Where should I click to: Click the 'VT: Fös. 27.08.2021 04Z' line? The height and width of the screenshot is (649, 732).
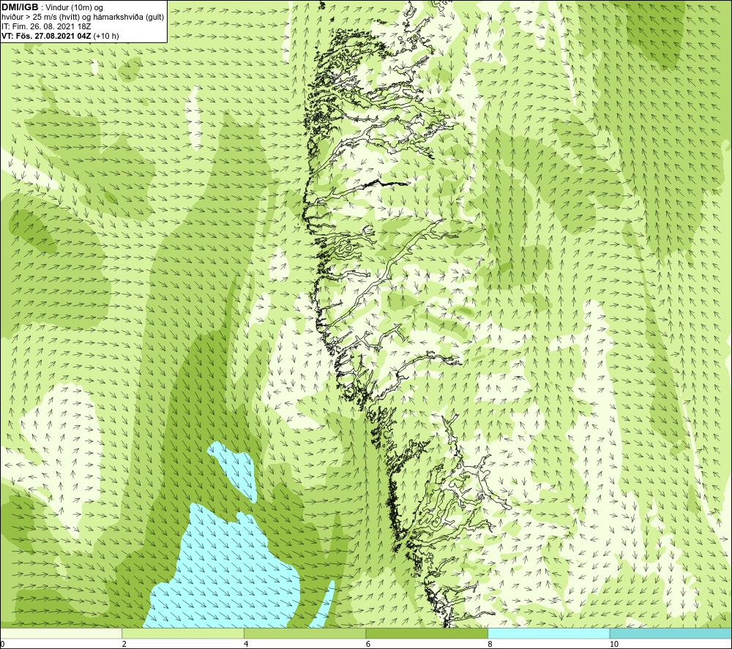coord(60,36)
